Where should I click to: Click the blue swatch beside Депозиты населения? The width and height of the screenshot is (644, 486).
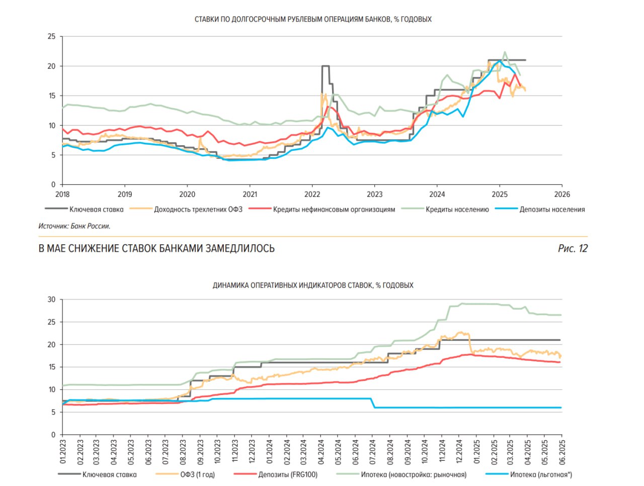(506, 209)
